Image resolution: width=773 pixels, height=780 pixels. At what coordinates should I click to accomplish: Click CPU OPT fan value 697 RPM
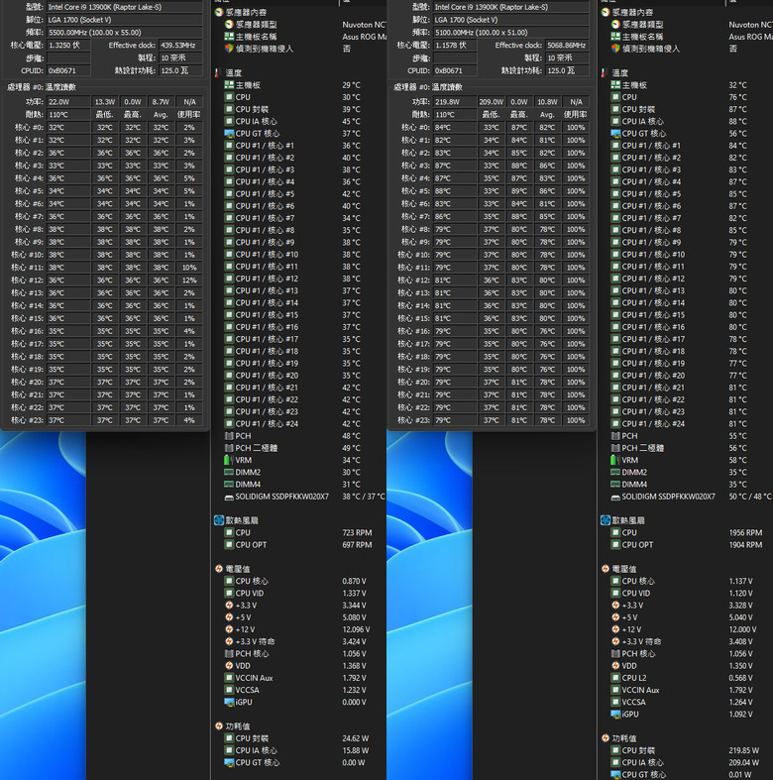point(357,545)
